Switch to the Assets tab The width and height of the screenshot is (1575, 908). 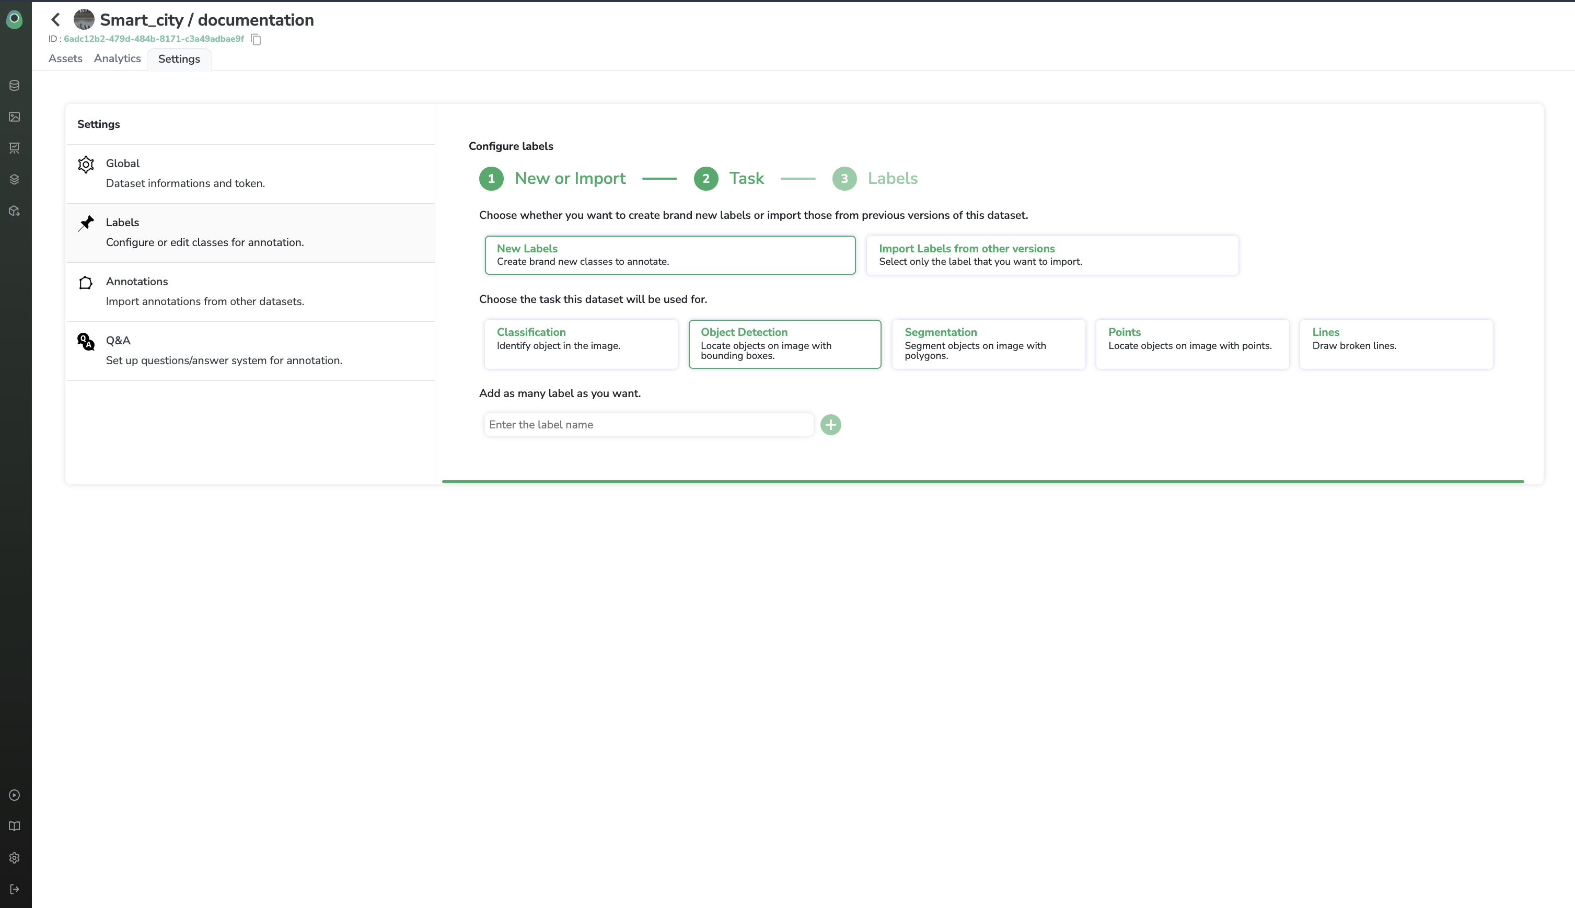coord(65,59)
